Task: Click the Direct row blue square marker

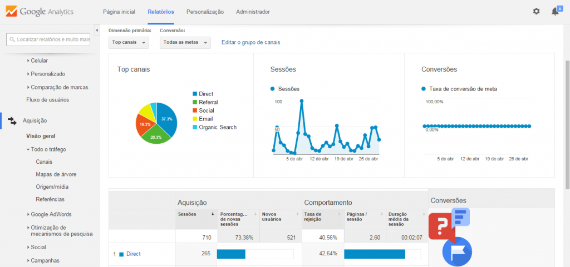Action: 121,254
